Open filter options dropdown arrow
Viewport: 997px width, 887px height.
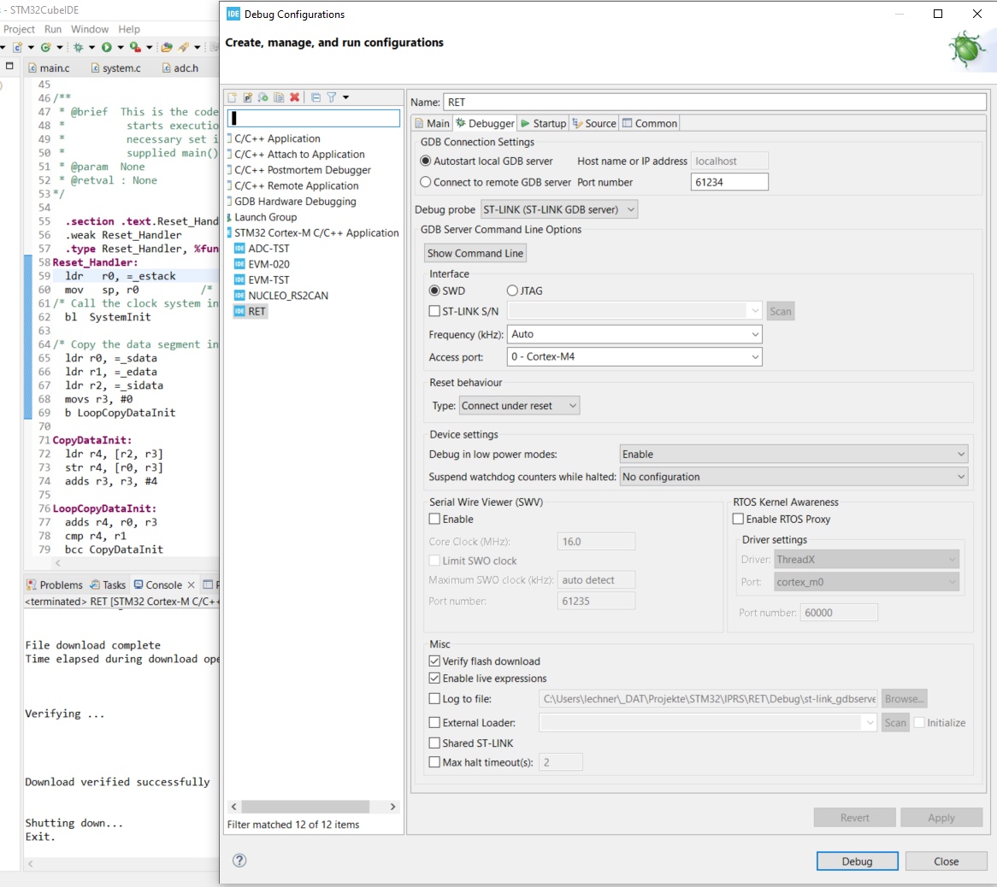(x=346, y=97)
